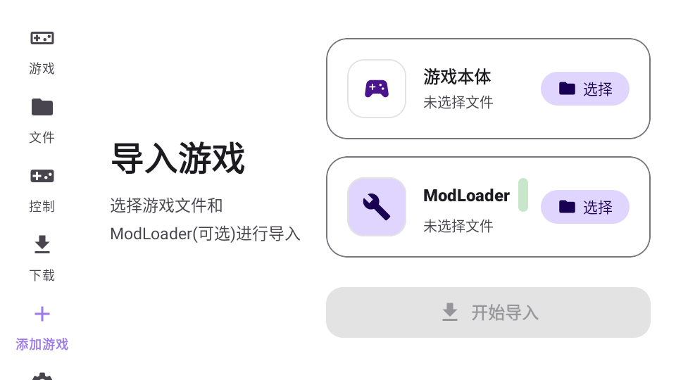
Task: Click the green indicator beside ModLoader
Action: pyautogui.click(x=523, y=195)
